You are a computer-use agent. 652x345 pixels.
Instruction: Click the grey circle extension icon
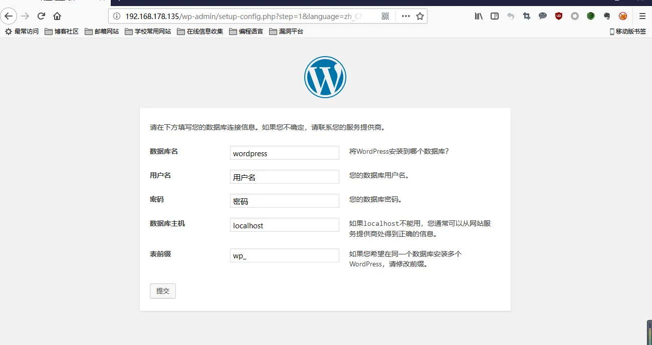click(575, 16)
